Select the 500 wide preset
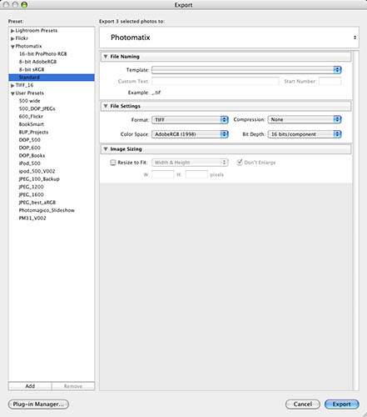The height and width of the screenshot is (417, 367). 29,101
